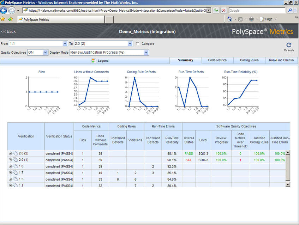
Task: Click the search magnifier icon beside Google box
Action: pos(290,10)
